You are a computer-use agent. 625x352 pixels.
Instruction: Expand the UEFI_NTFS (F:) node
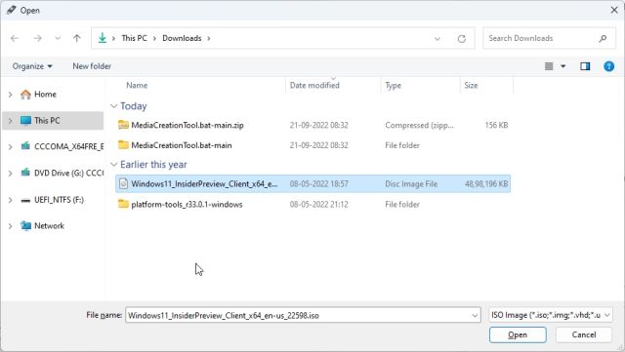pyautogui.click(x=11, y=200)
